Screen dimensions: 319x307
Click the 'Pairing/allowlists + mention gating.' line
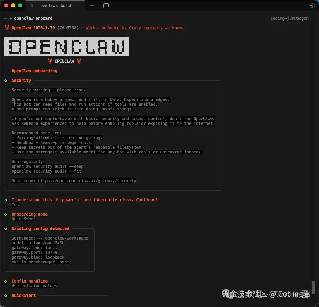[57, 138]
